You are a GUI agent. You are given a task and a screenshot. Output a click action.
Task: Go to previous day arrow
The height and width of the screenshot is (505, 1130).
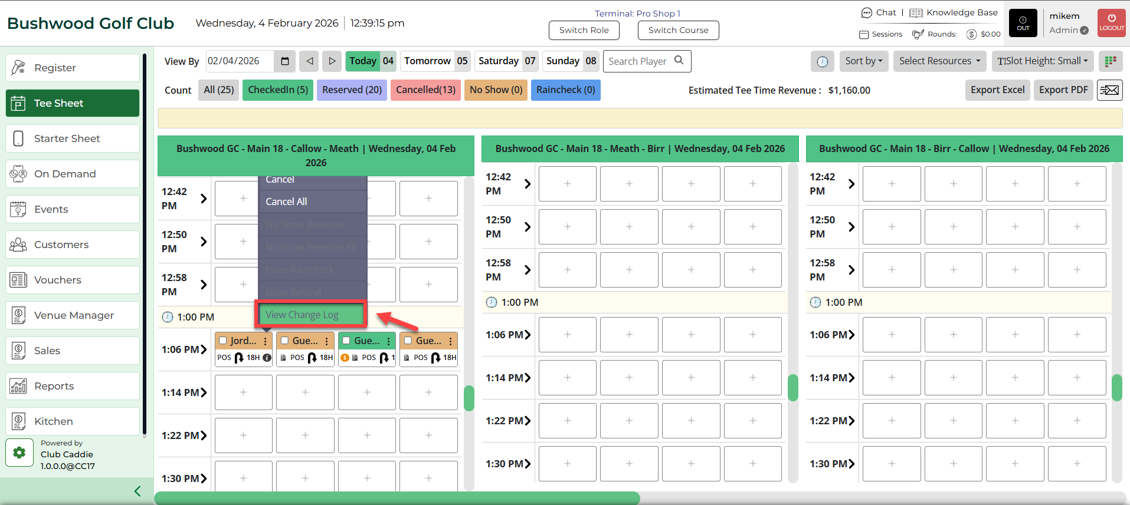309,61
